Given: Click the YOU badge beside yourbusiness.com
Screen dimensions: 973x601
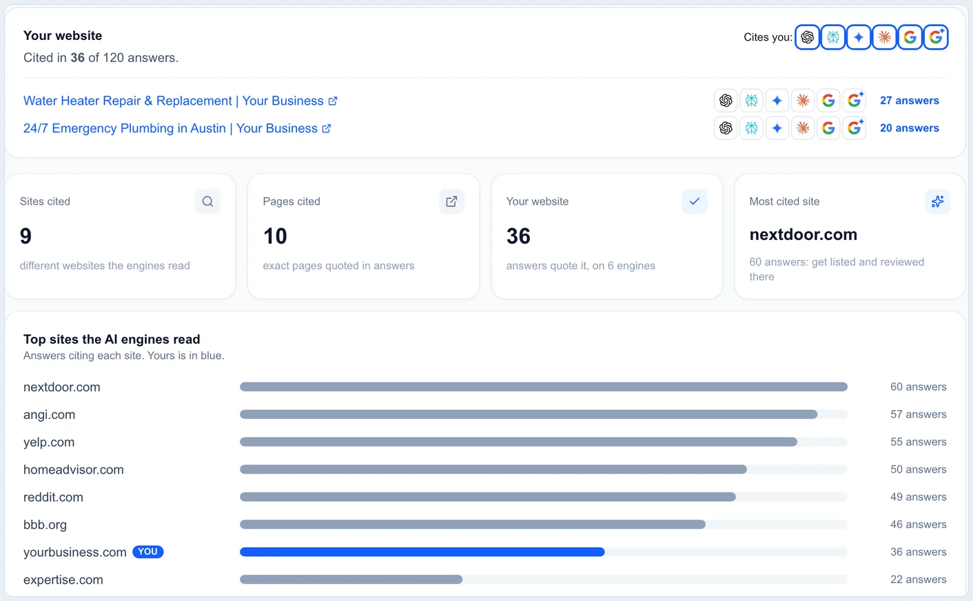Looking at the screenshot, I should point(148,552).
